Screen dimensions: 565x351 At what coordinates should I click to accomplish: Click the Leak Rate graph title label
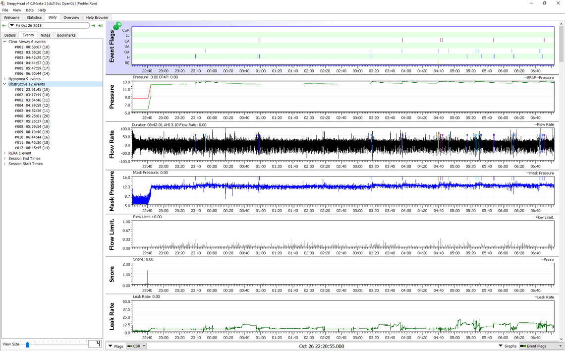click(x=112, y=316)
